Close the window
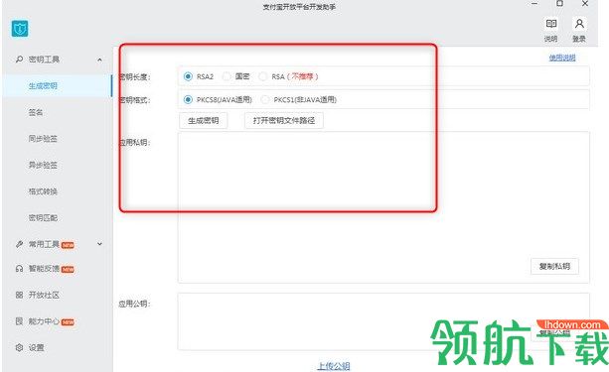609x372 pixels. pos(585,4)
